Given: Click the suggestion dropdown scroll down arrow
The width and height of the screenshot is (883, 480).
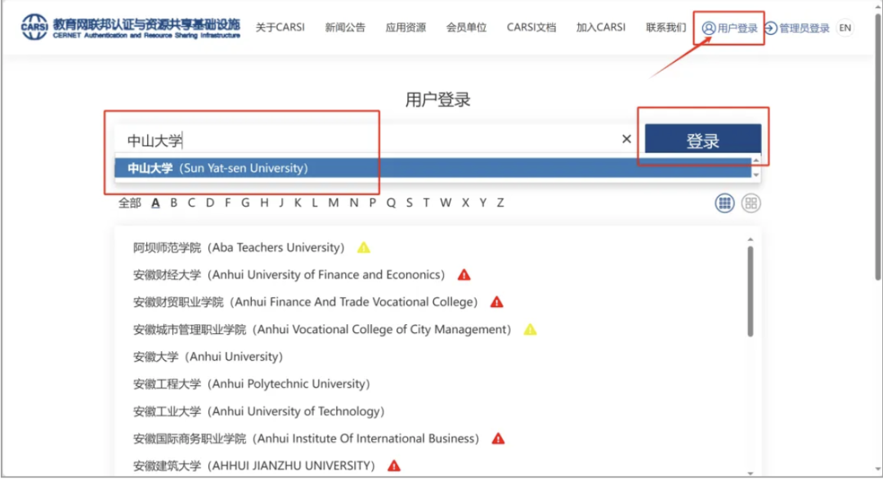Looking at the screenshot, I should point(755,175).
